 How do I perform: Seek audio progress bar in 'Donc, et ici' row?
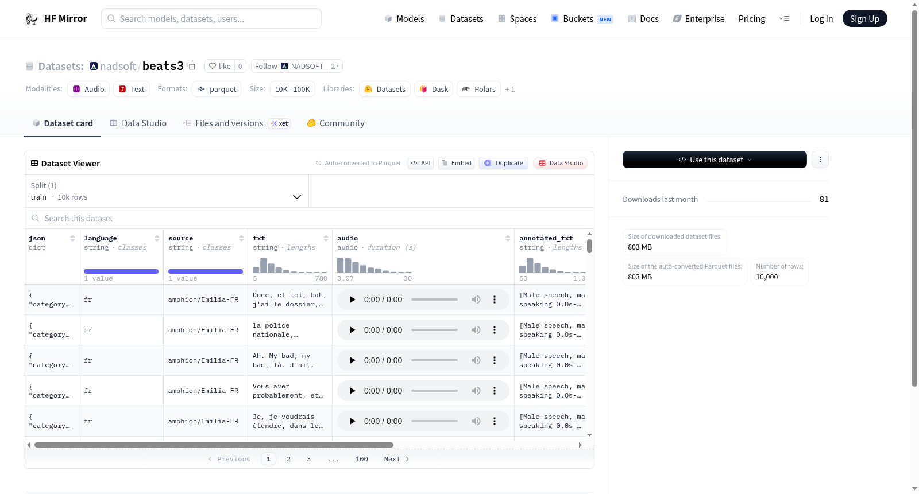(x=434, y=299)
